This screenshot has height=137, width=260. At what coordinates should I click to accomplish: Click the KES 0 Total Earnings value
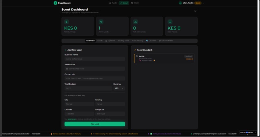70,28
